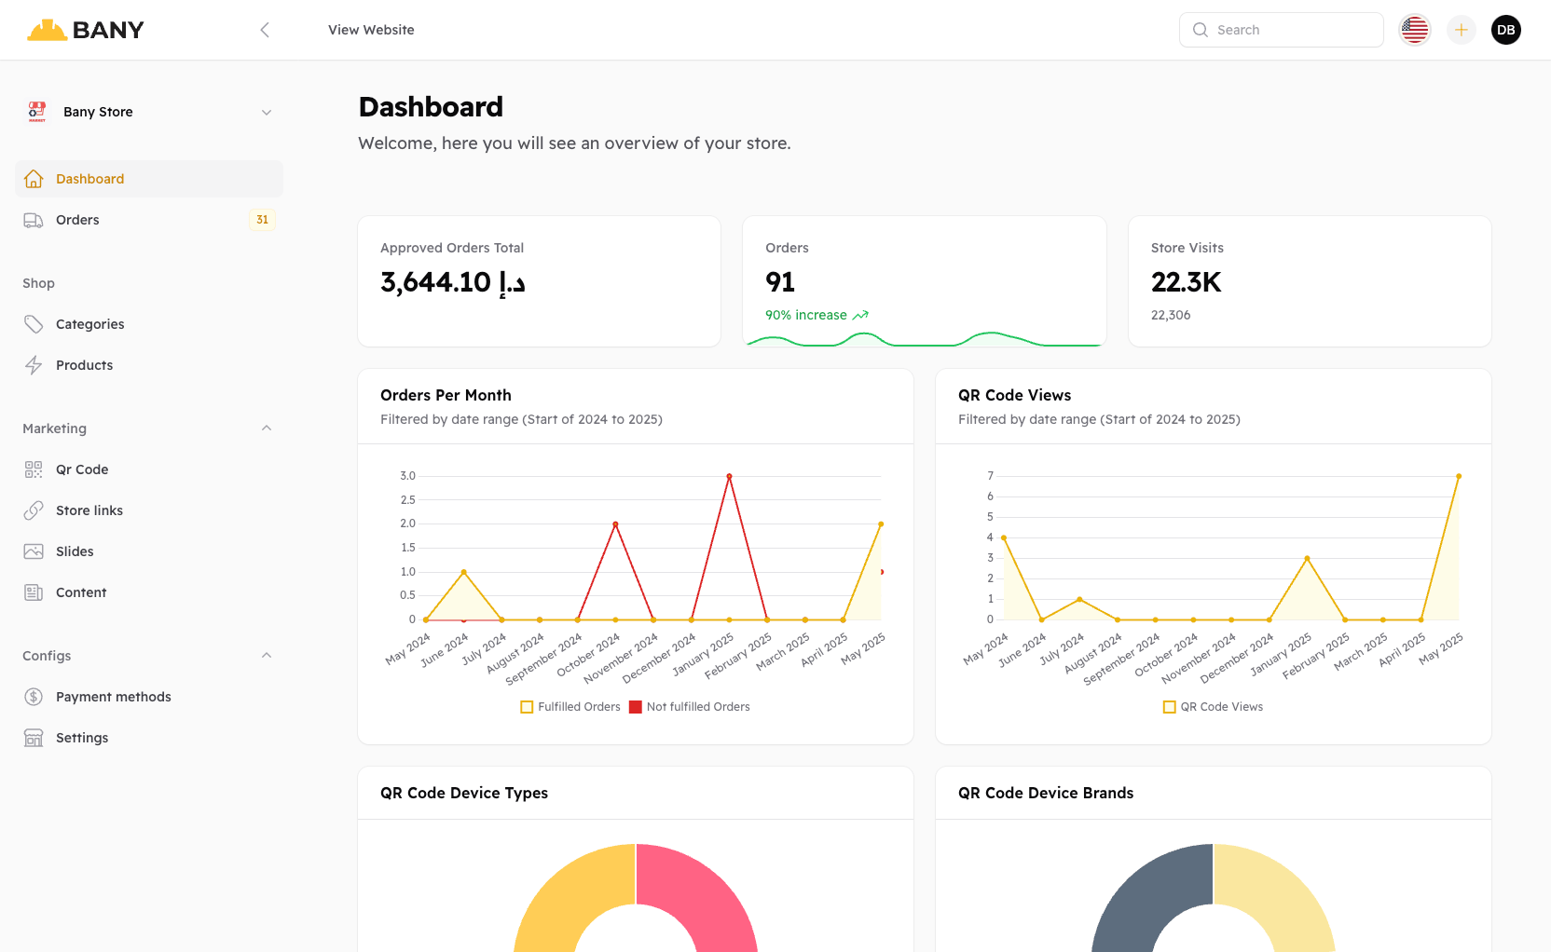Click QR Code Views chart title
1551x952 pixels.
click(x=1014, y=395)
